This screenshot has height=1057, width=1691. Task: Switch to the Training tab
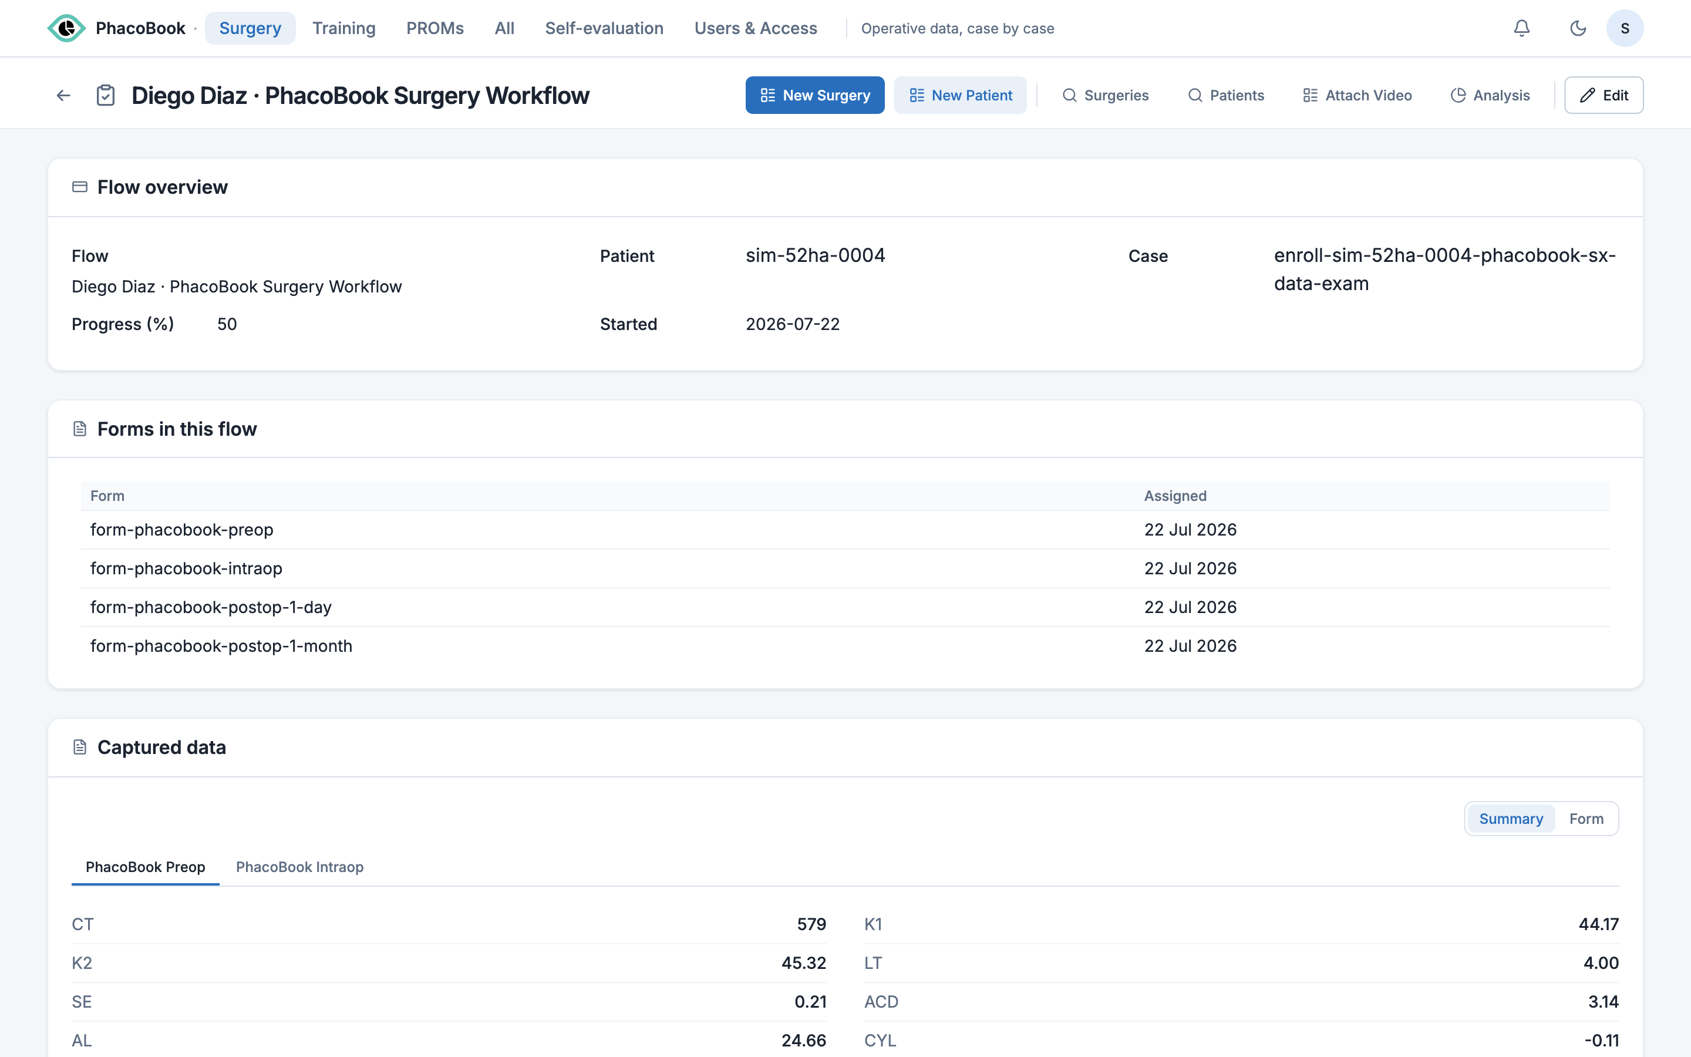344,28
